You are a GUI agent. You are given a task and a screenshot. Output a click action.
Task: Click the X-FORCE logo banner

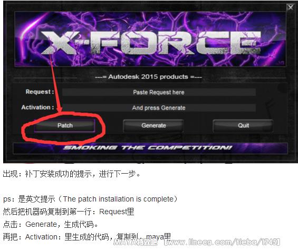[x=150, y=39]
